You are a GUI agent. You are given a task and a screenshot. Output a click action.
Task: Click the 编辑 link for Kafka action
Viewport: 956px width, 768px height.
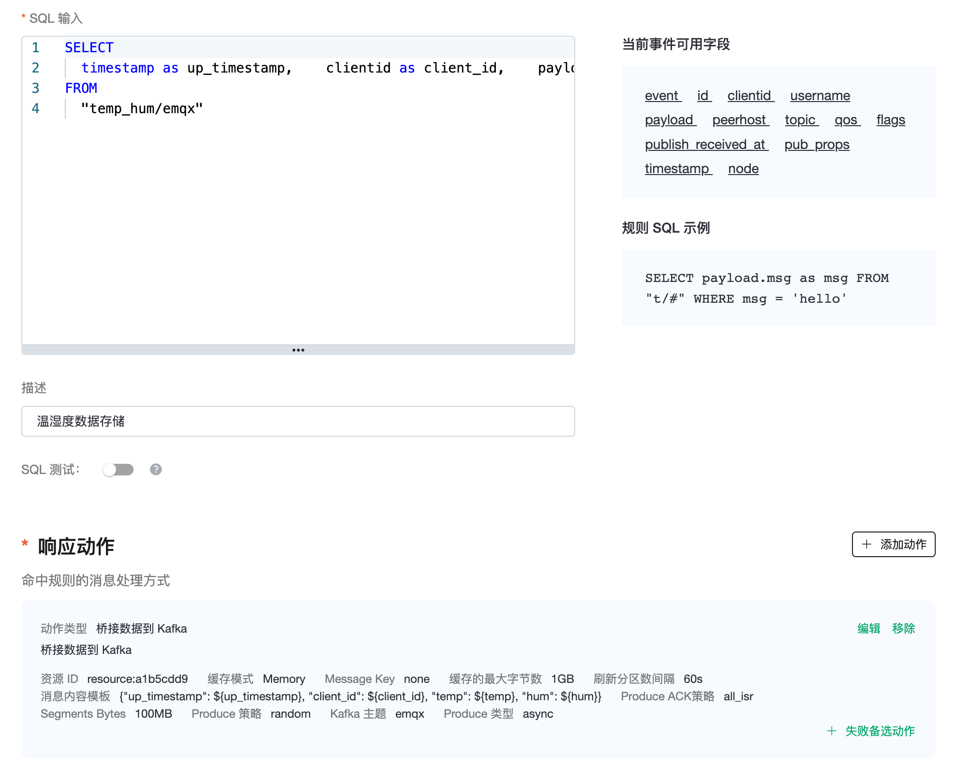(868, 628)
